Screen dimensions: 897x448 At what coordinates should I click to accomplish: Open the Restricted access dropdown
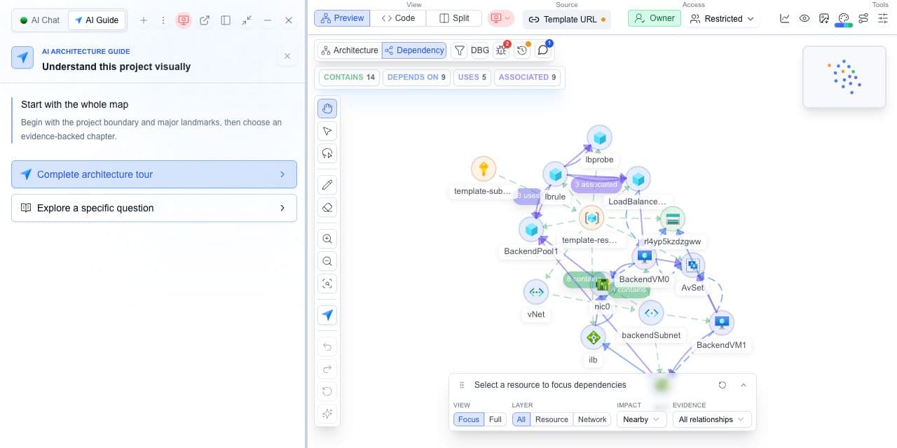723,19
